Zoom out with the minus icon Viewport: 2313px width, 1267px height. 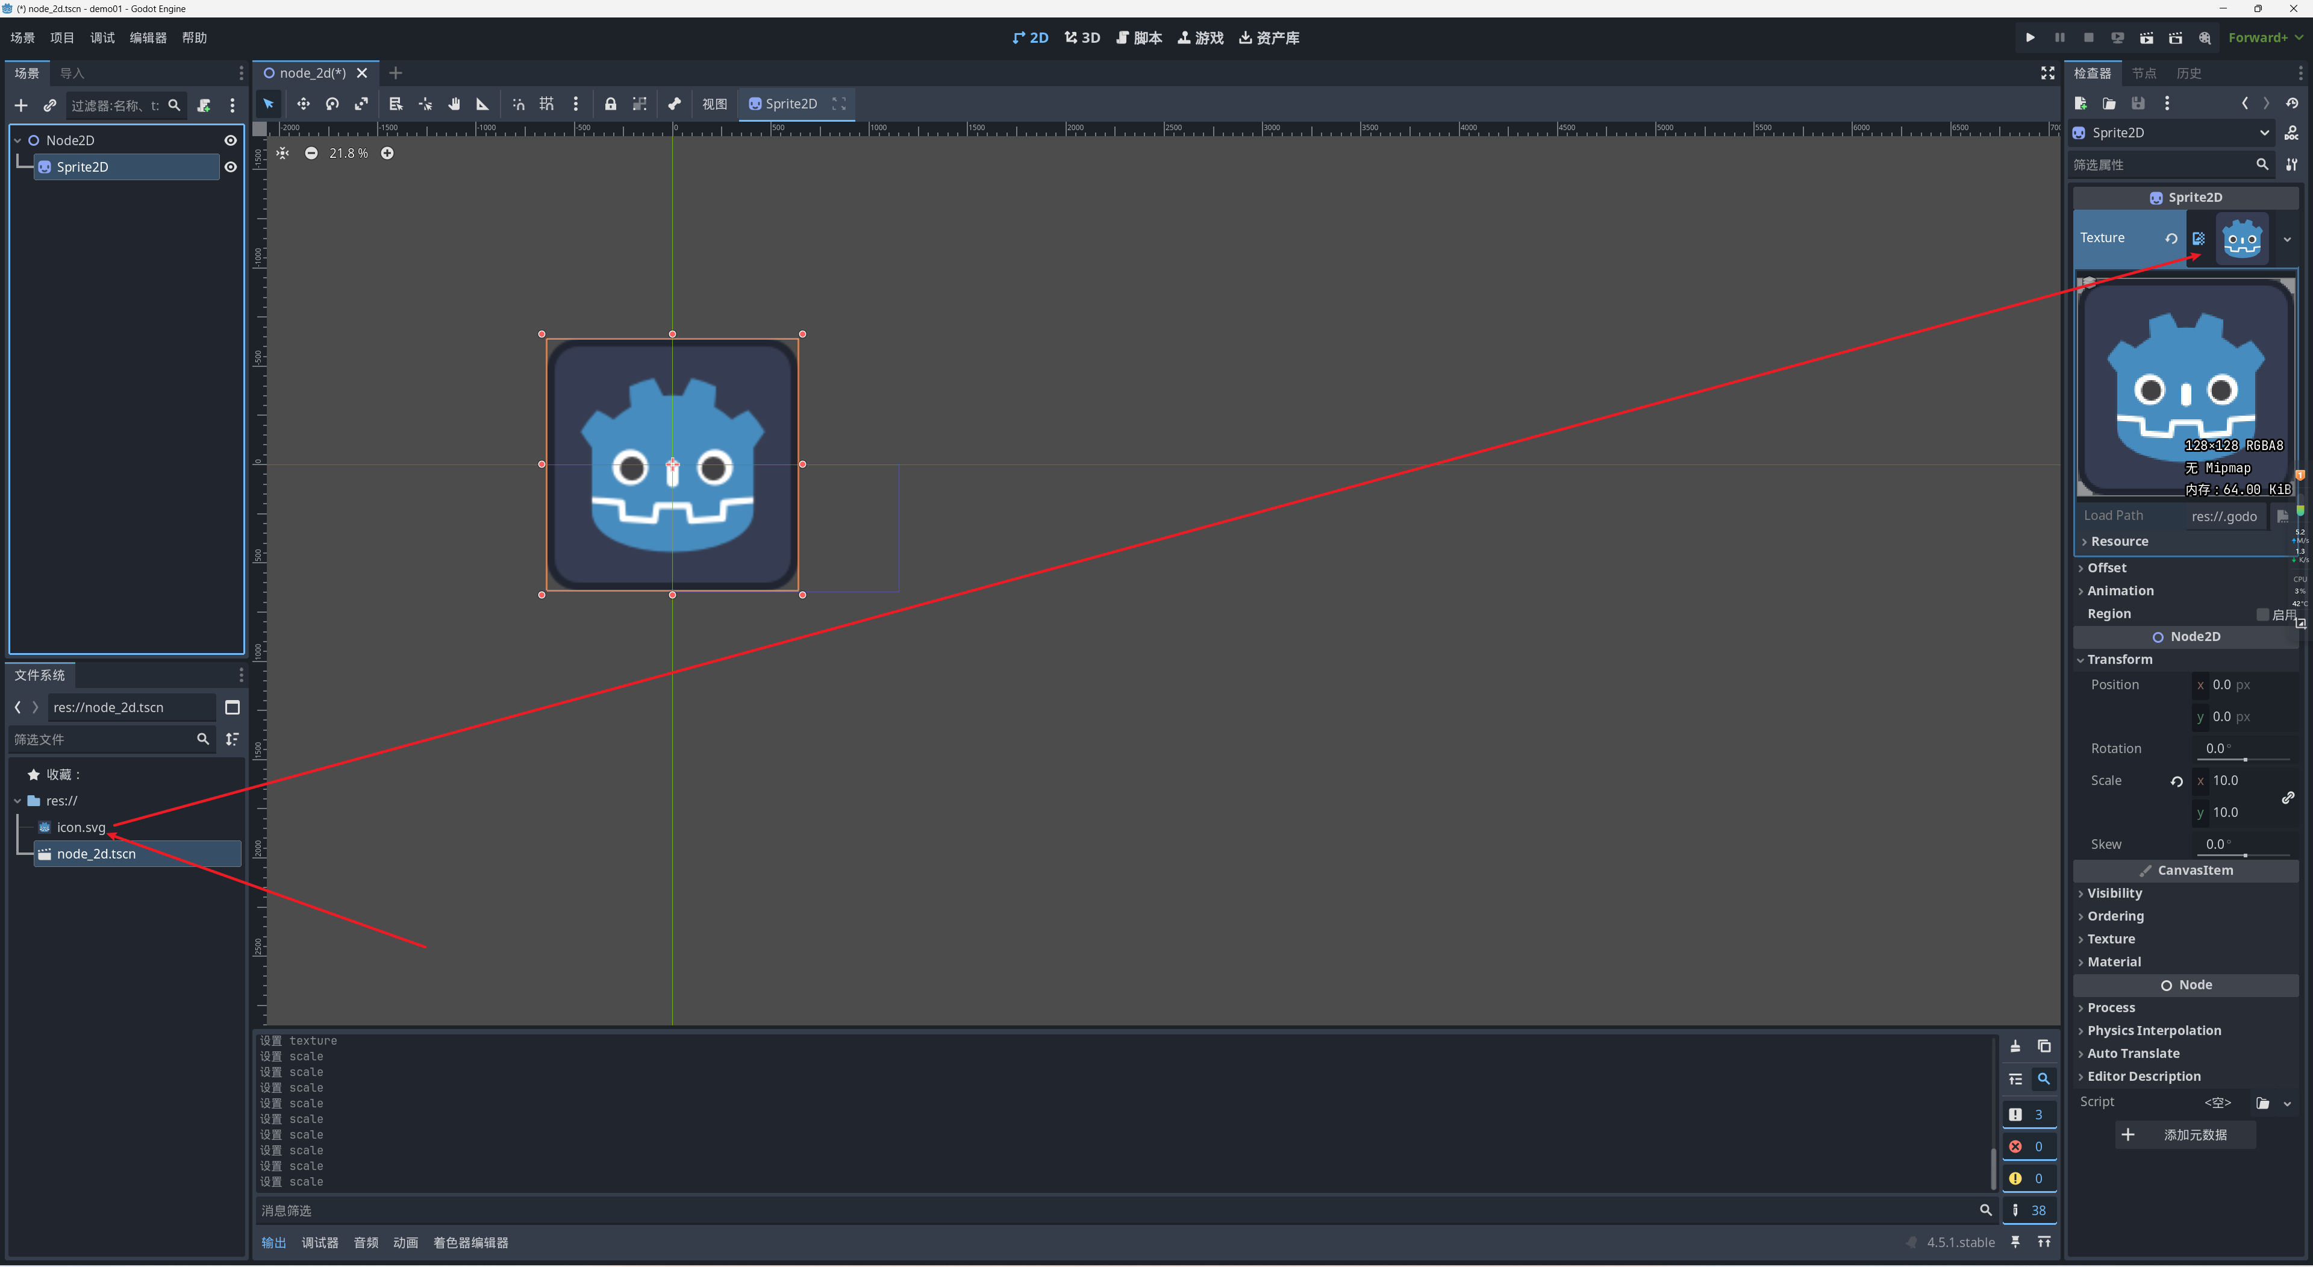tap(311, 154)
